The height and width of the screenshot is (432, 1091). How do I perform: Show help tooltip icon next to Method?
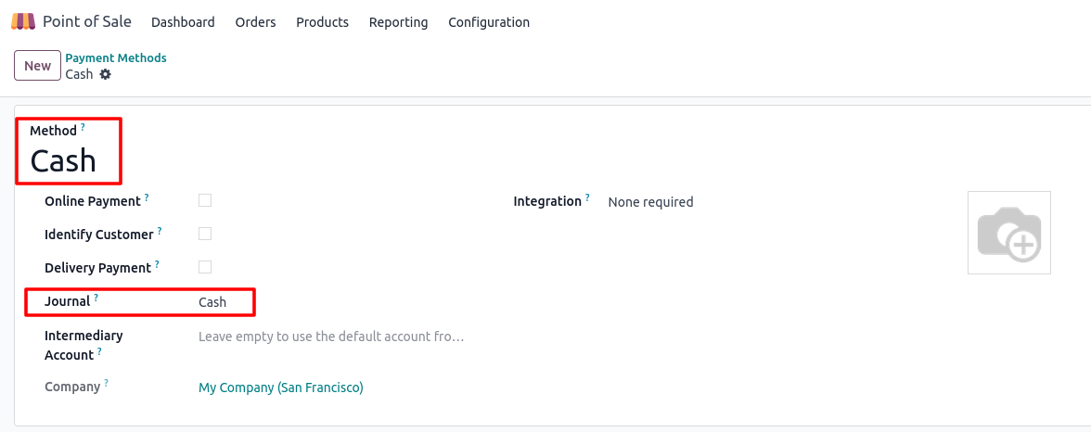click(83, 127)
